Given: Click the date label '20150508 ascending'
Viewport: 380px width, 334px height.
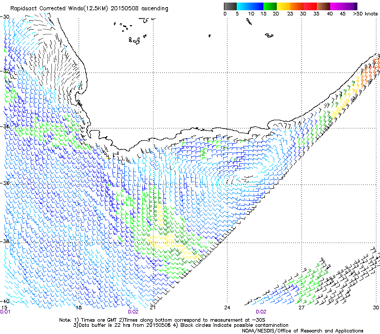Looking at the screenshot, I should 139,9.
